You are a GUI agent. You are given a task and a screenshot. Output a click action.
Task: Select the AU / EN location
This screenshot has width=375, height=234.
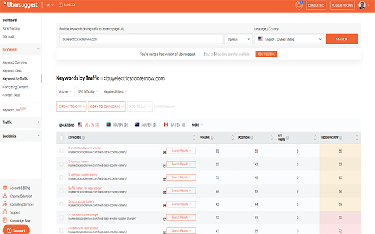coord(146,125)
